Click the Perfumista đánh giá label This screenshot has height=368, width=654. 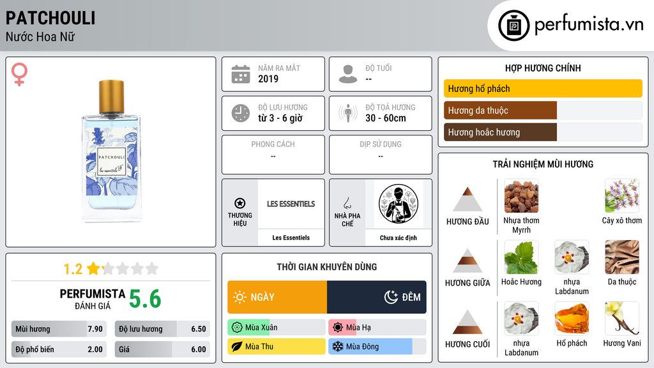[x=93, y=299]
